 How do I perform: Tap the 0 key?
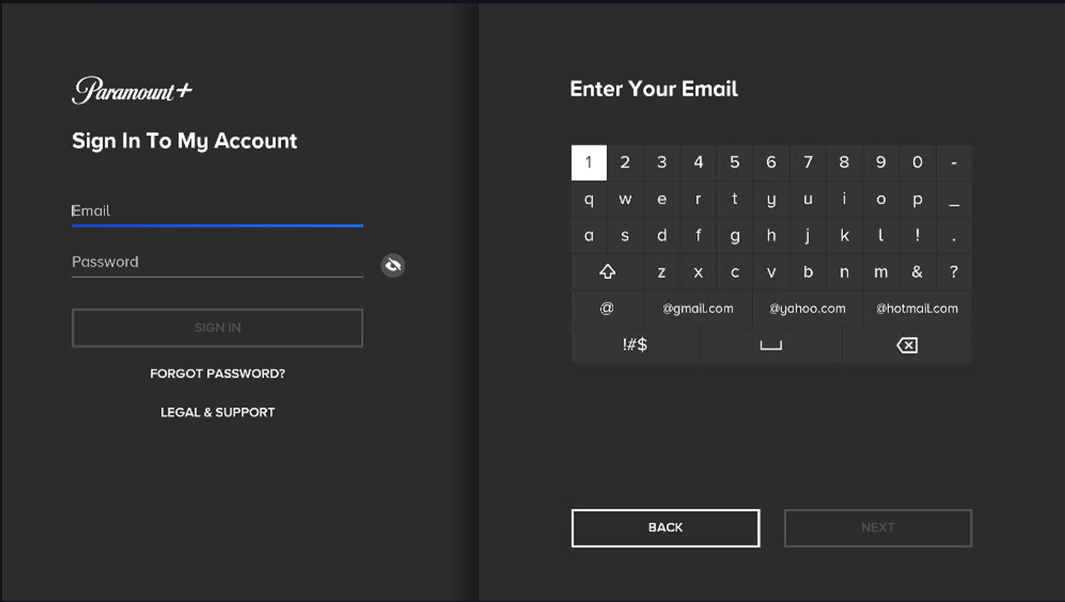click(x=917, y=163)
